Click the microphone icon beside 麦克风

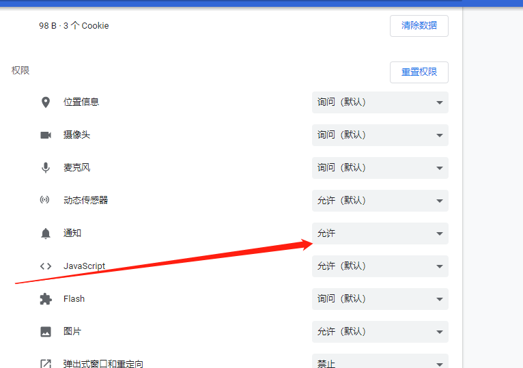point(46,168)
